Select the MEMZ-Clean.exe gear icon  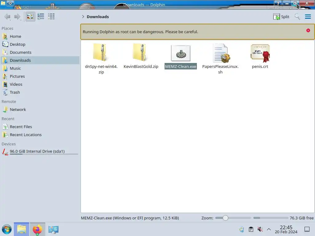tap(181, 53)
